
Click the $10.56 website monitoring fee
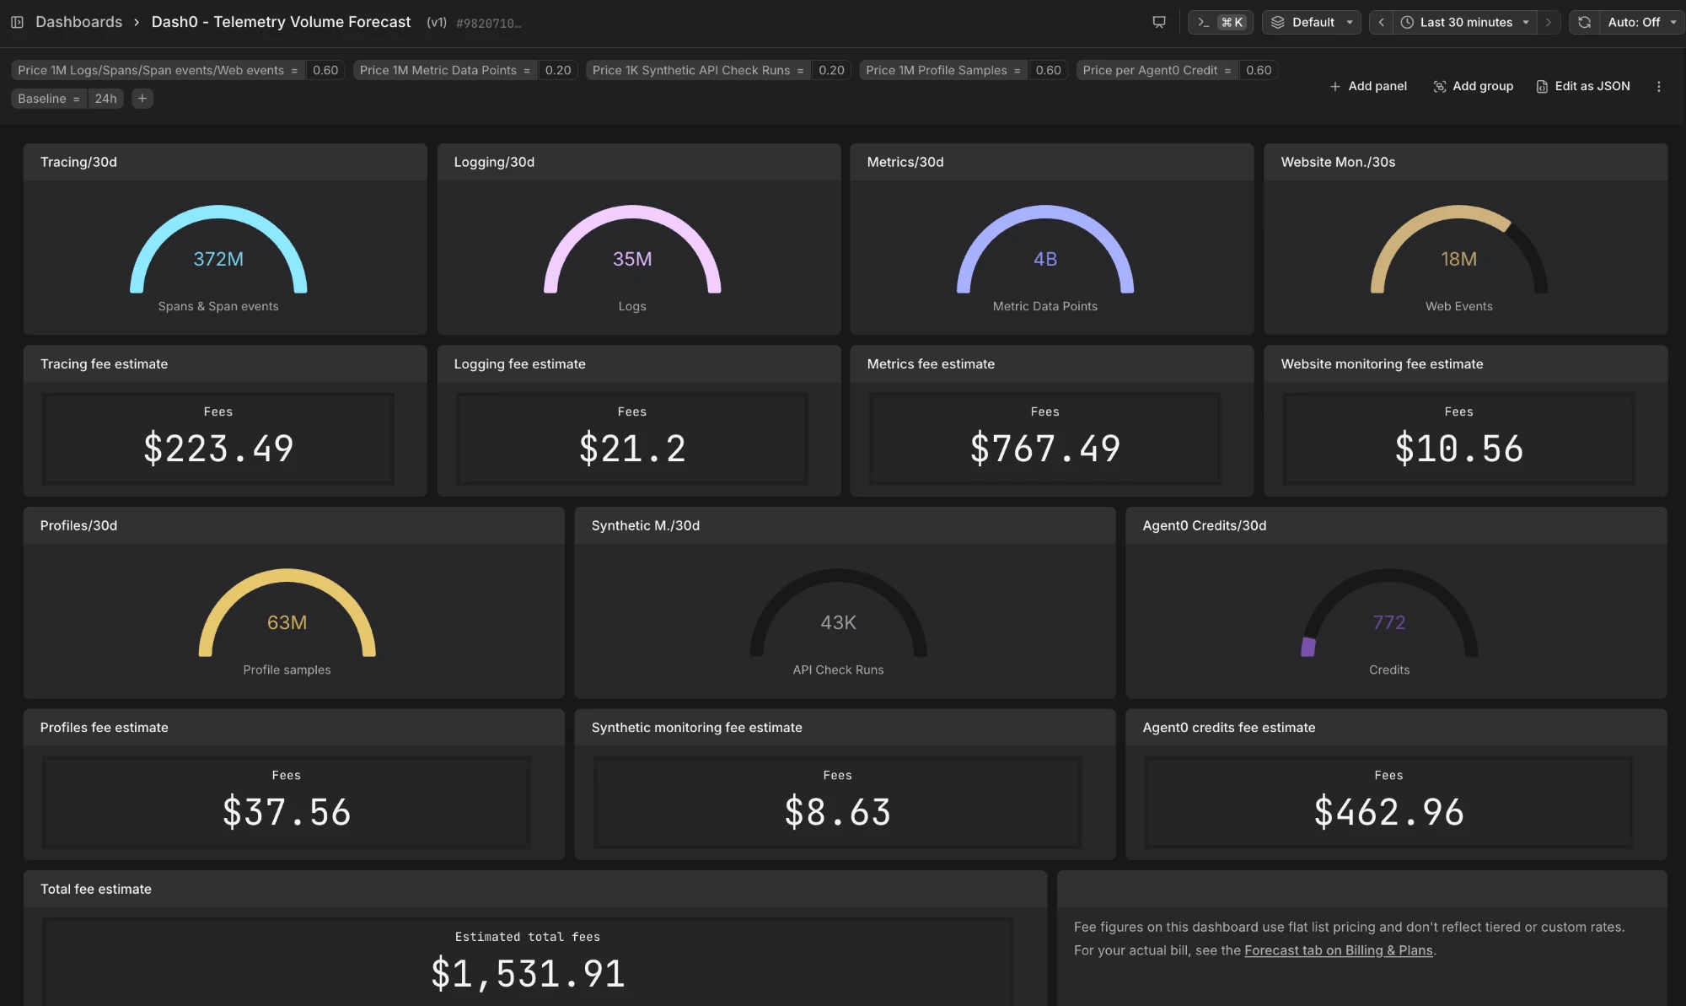pyautogui.click(x=1459, y=448)
